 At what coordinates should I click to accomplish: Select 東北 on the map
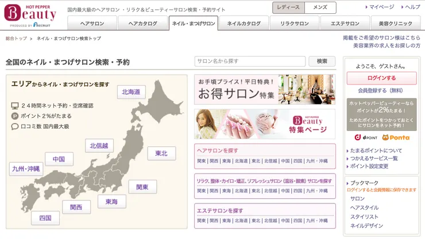tap(161, 153)
